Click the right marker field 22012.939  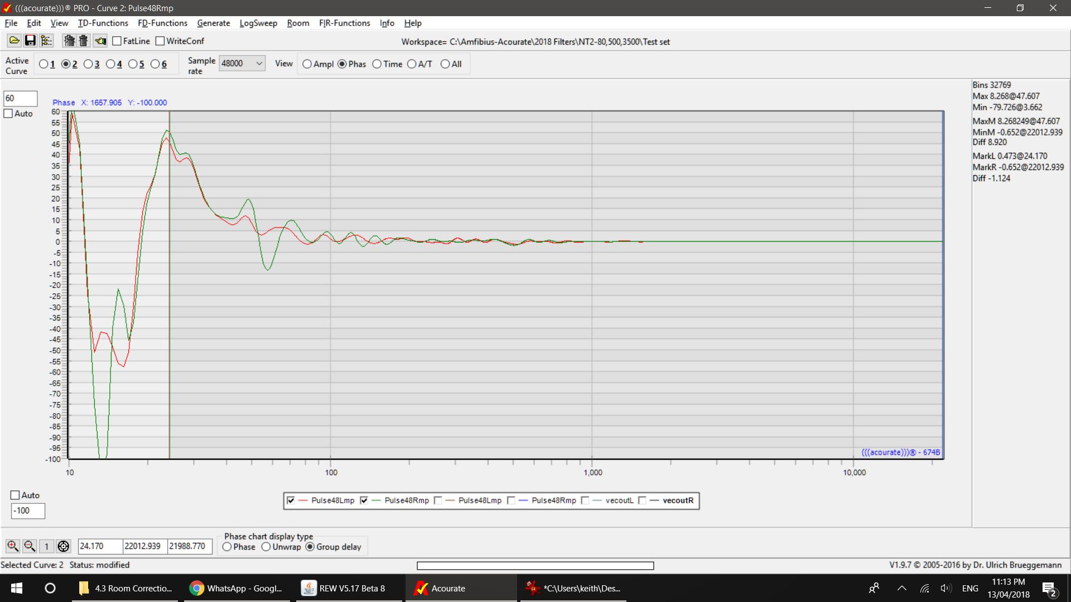click(145, 546)
